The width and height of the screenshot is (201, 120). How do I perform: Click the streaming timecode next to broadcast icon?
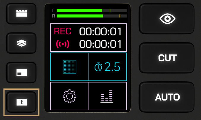pyautogui.click(x=100, y=44)
